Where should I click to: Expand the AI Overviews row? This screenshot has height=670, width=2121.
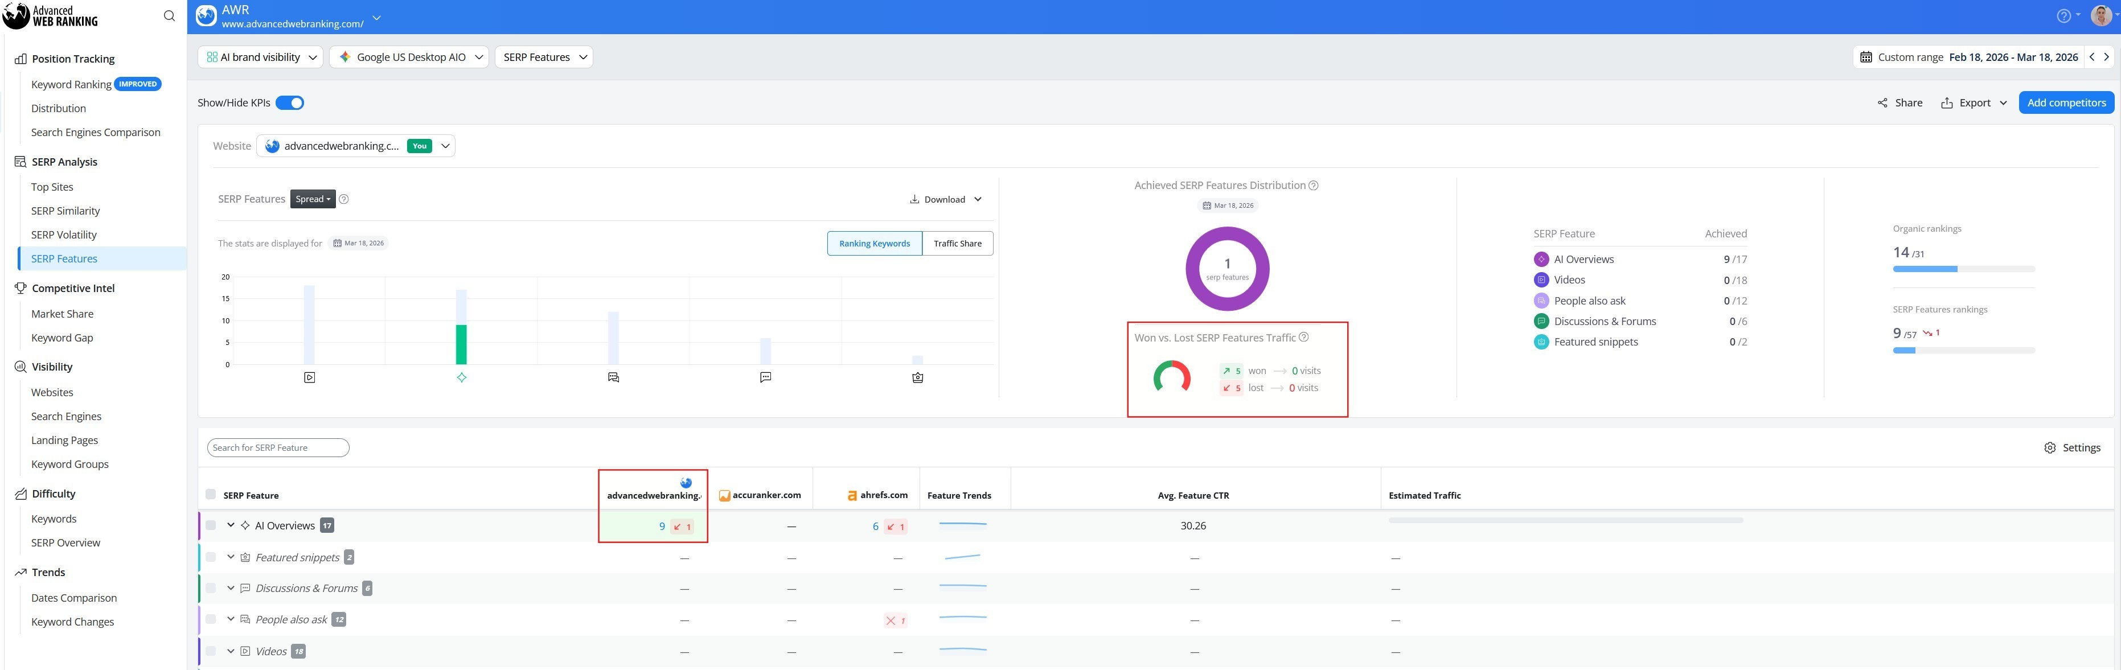[231, 525]
